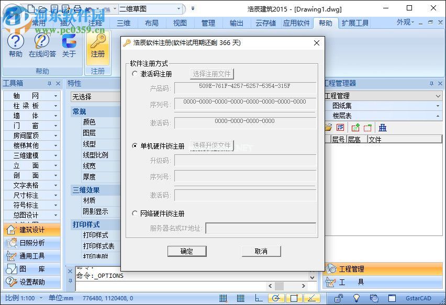Open the 图库 panel
The image size is (446, 305).
[x=31, y=269]
